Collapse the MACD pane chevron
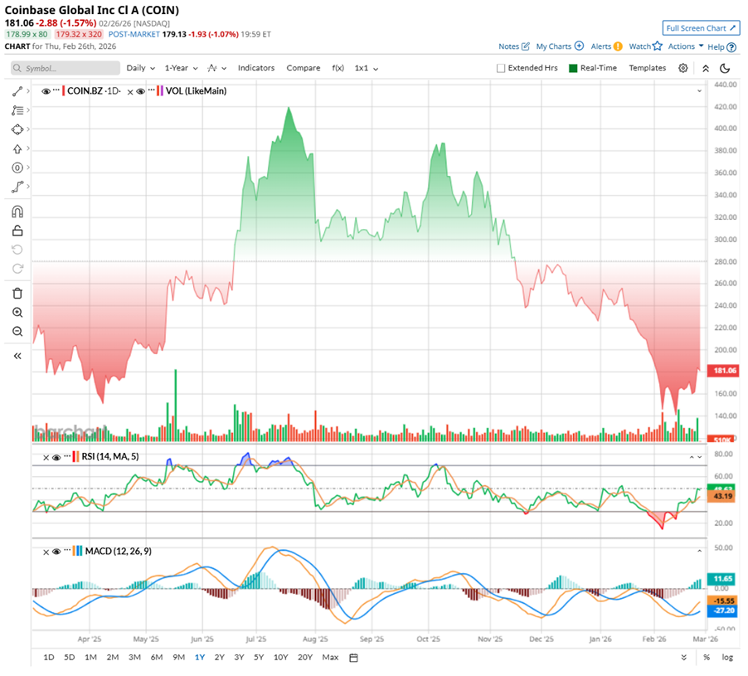The height and width of the screenshot is (676, 748). click(x=699, y=551)
